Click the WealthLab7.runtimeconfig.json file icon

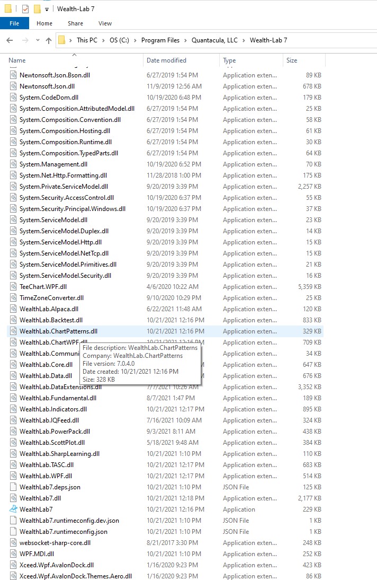[x=13, y=532]
